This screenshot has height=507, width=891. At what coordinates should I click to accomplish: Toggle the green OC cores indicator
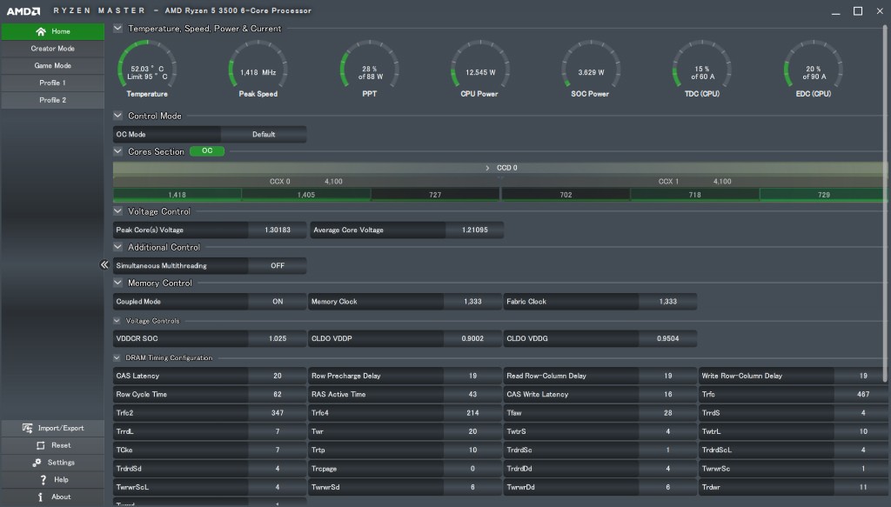[x=206, y=151]
